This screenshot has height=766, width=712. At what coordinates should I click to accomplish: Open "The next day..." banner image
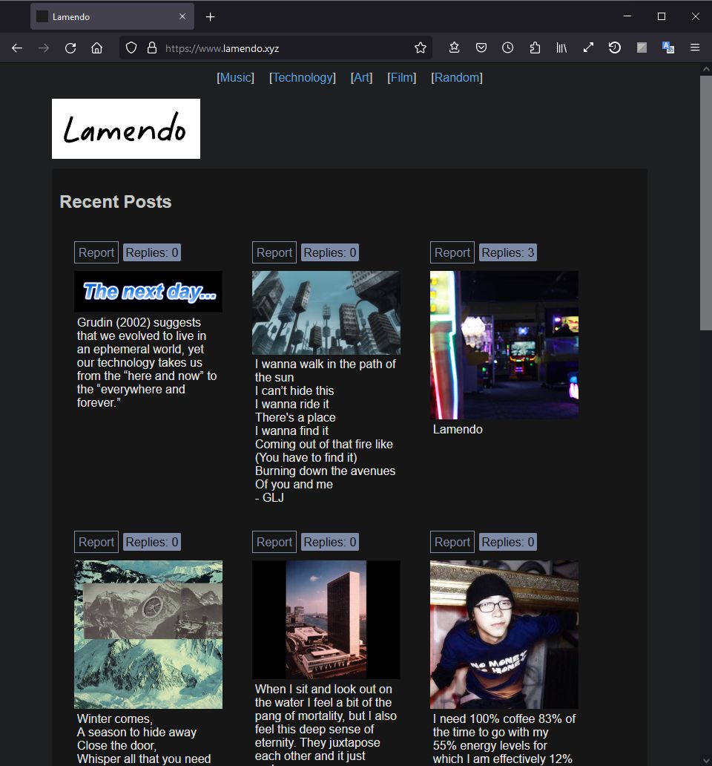(148, 292)
